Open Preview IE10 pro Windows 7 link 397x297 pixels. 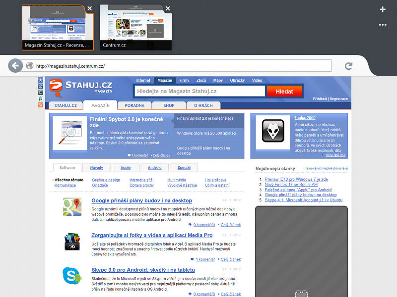point(296,179)
